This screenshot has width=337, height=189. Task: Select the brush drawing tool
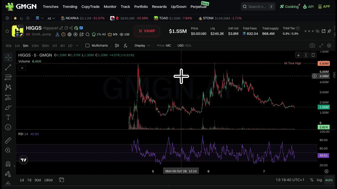pyautogui.click(x=8, y=108)
